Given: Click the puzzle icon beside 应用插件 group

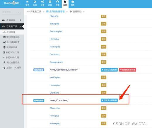Looking at the screenshot, I should pyautogui.click(x=3, y=20).
